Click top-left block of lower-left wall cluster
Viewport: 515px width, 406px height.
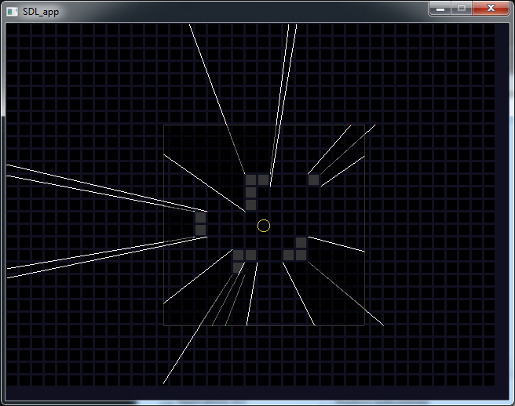[238, 255]
